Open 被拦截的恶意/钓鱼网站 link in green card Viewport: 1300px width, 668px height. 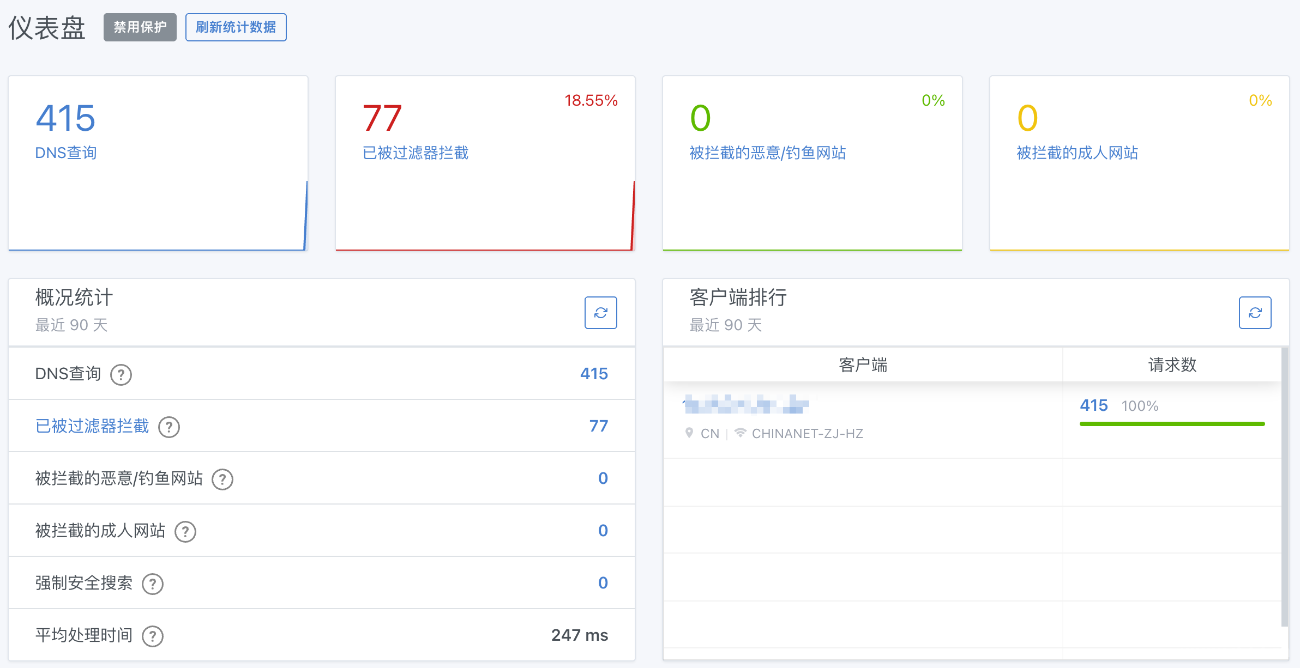(768, 153)
